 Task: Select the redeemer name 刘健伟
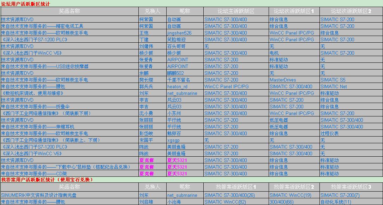tap(146, 46)
